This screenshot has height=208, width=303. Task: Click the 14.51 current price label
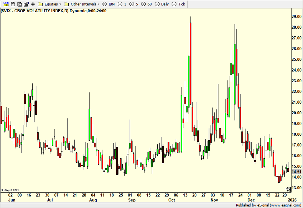pyautogui.click(x=296, y=172)
